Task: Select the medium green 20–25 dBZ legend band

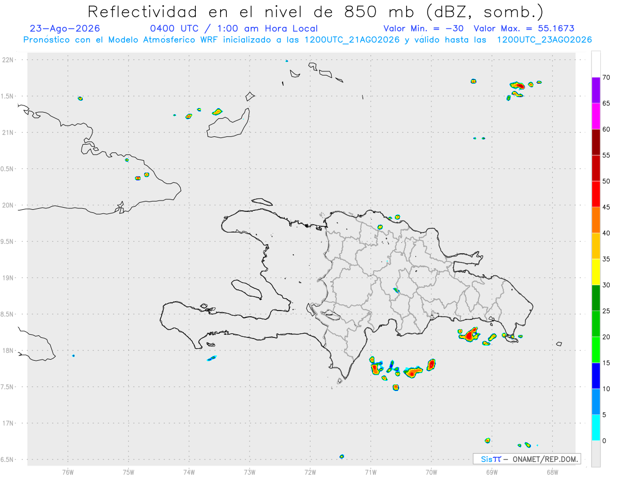Action: 596,323
